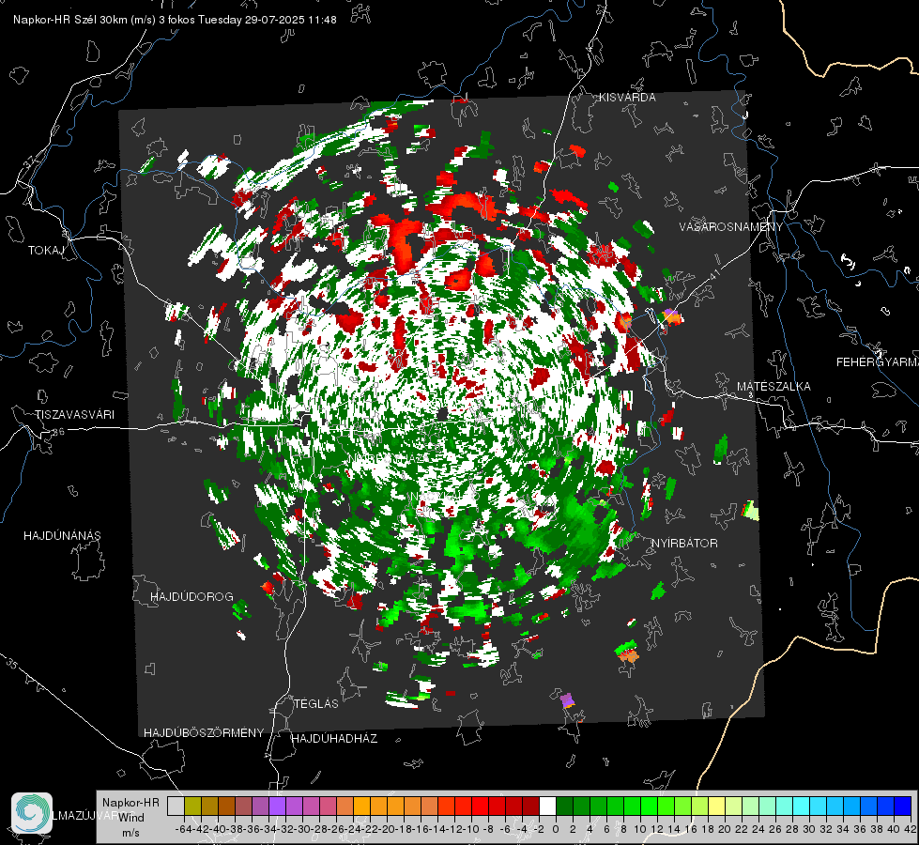The width and height of the screenshot is (919, 845).
Task: Click the HAJDÚDOROG label
Action: click(x=191, y=596)
